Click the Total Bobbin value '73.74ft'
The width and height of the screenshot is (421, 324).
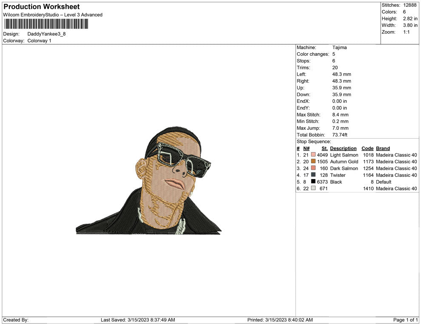pyautogui.click(x=340, y=135)
